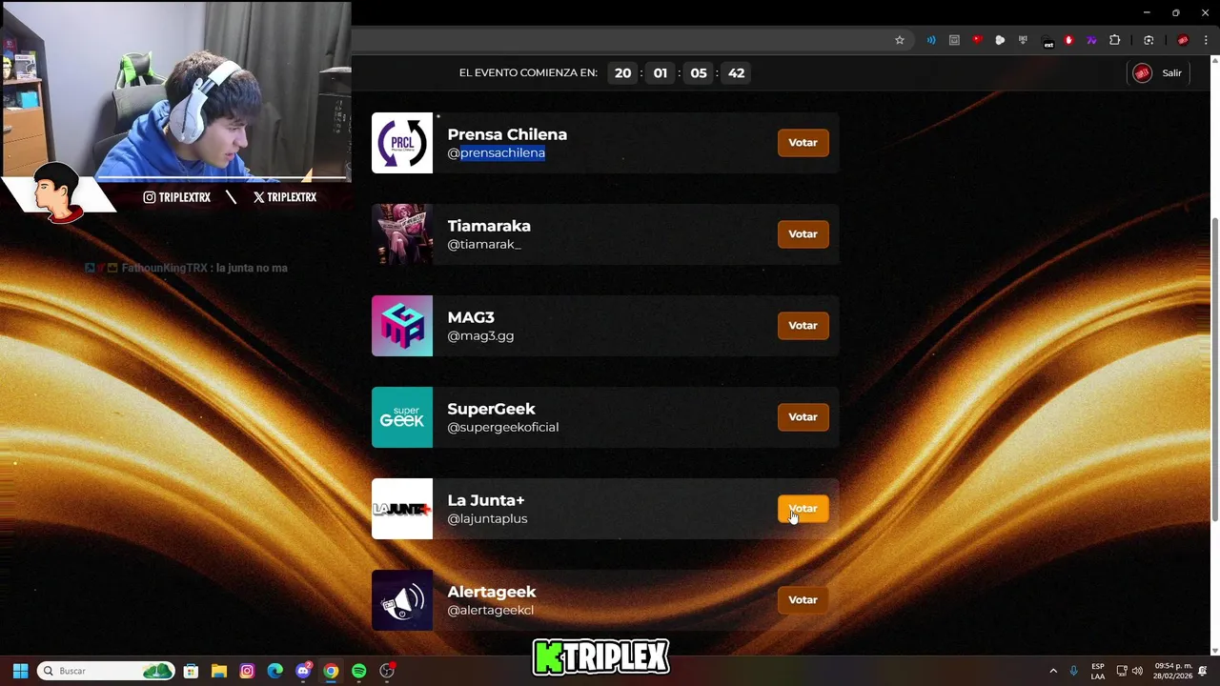
Task: Click the microphone tray icon
Action: pos(1074,671)
